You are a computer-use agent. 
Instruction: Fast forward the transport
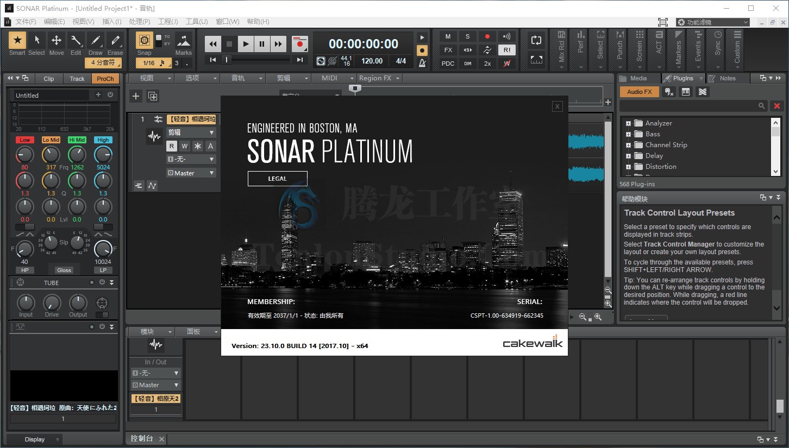pos(278,44)
